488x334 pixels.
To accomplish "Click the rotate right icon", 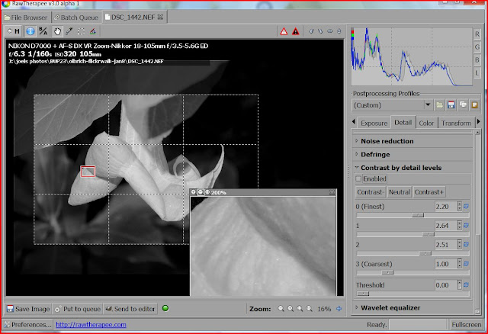I will (x=320, y=31).
